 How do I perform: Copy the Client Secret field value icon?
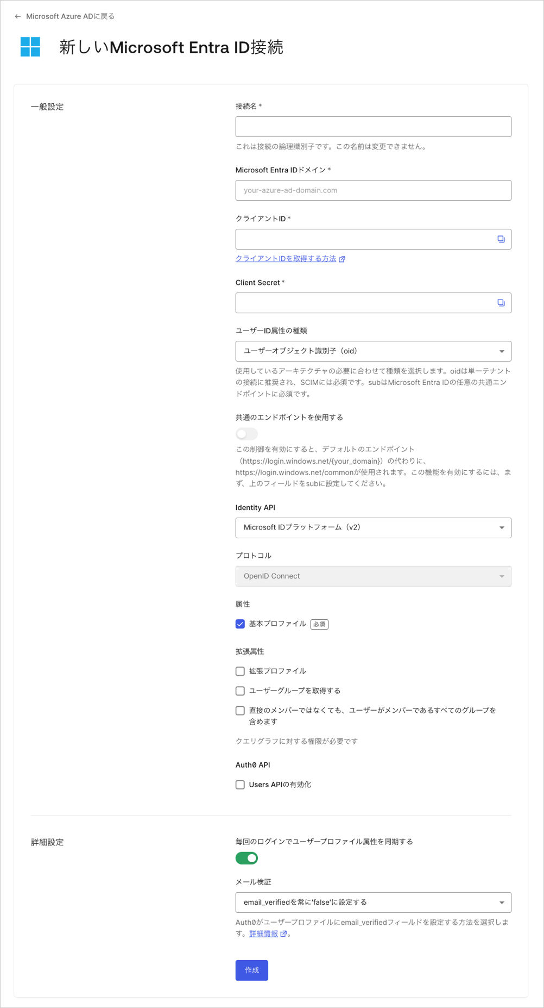(x=501, y=303)
